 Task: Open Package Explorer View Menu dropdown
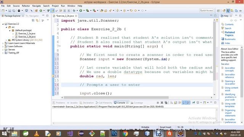click(x=48, y=20)
